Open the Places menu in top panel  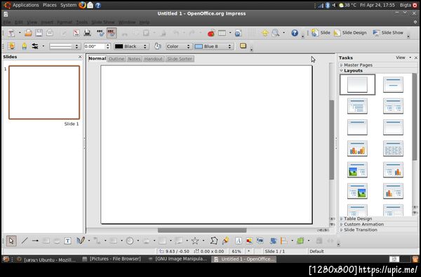50,5
